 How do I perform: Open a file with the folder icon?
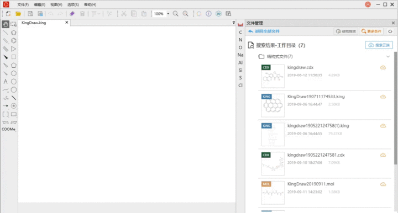[18, 14]
